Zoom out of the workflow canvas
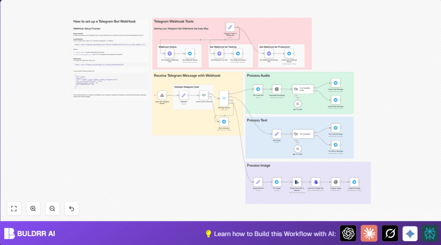 [x=52, y=208]
